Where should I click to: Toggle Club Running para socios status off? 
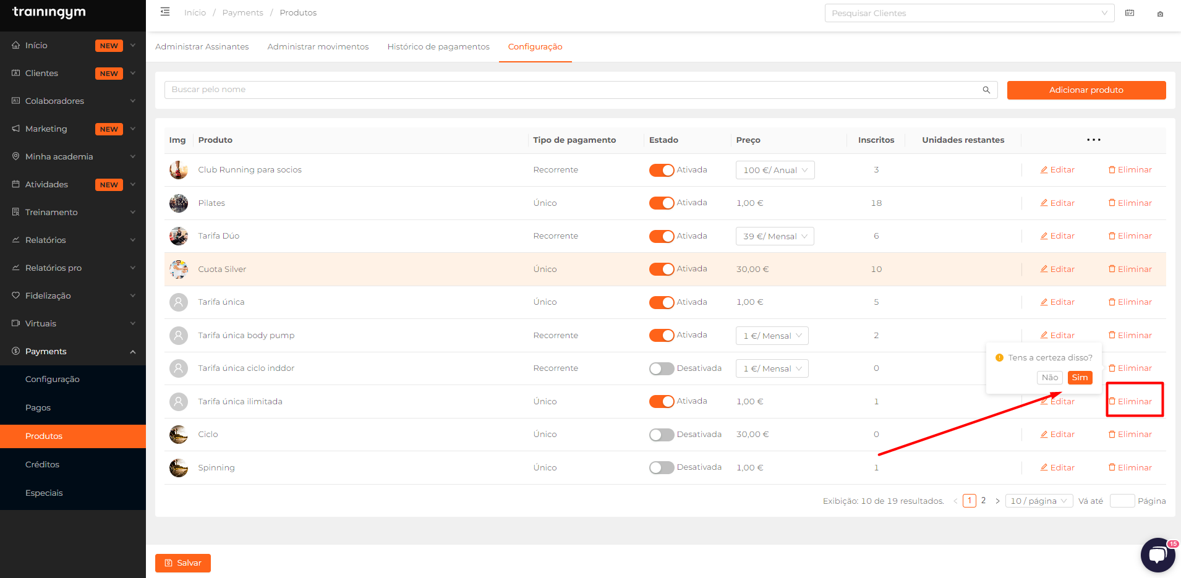662,170
